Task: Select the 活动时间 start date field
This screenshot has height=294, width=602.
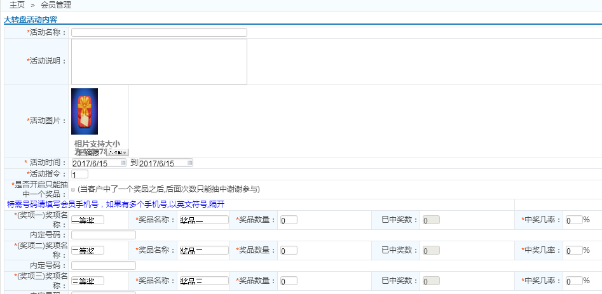Action: pos(95,163)
